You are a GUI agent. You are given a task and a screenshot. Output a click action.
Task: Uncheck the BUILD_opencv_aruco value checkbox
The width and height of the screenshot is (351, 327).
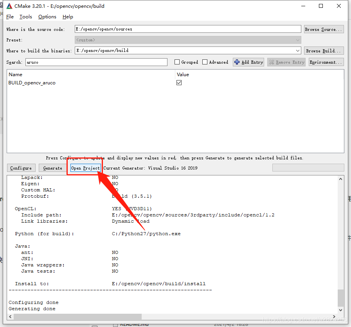click(179, 83)
